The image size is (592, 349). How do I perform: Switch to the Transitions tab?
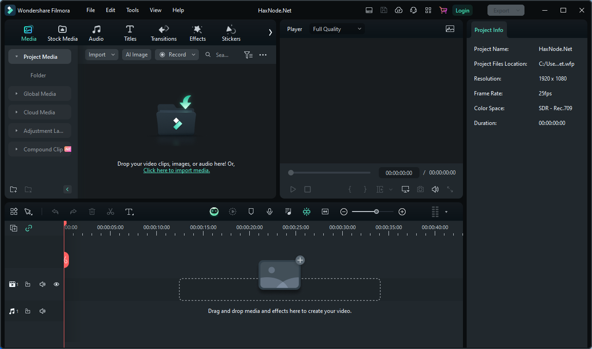(164, 33)
